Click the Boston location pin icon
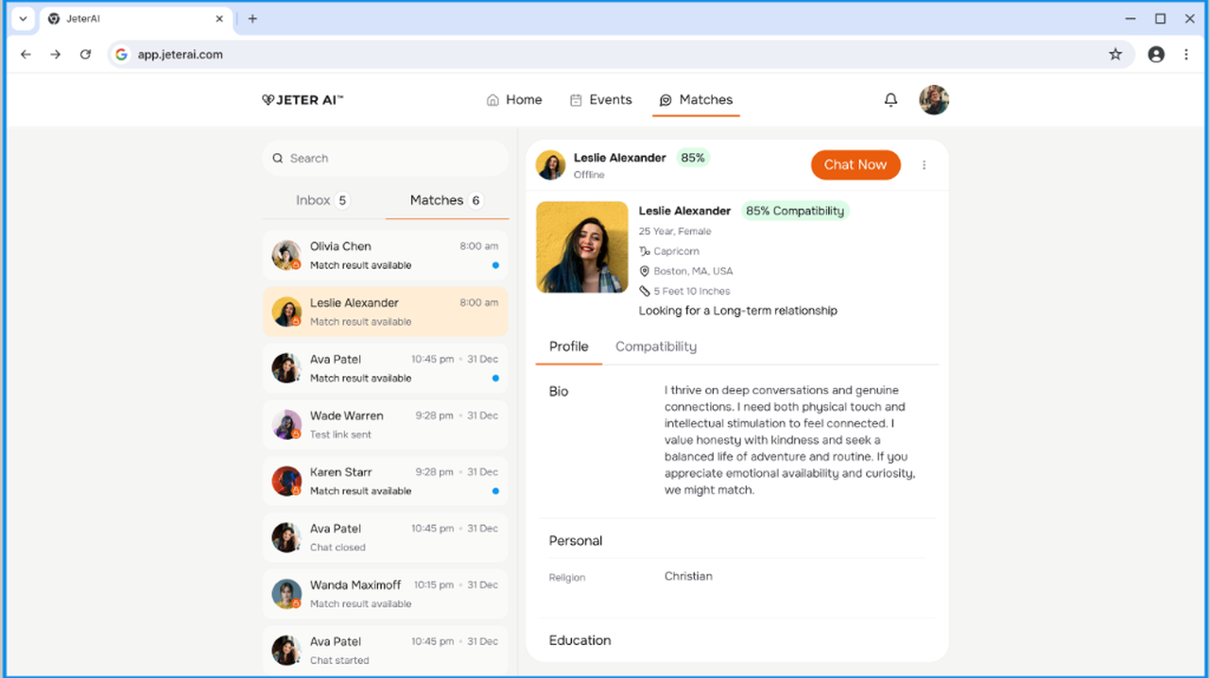Screen dimensions: 1210x678 (645, 271)
